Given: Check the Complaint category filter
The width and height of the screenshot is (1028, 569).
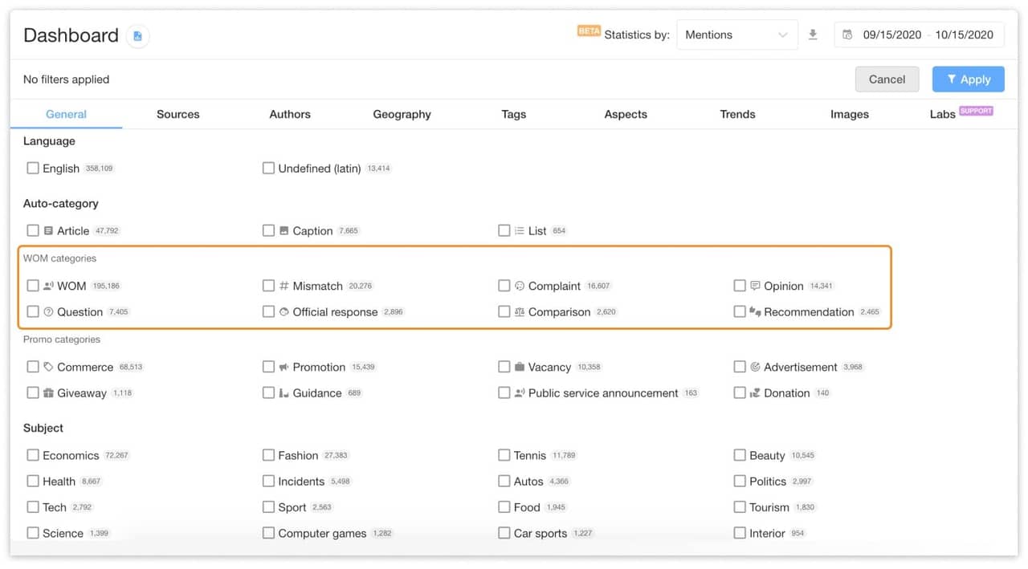Looking at the screenshot, I should [504, 285].
